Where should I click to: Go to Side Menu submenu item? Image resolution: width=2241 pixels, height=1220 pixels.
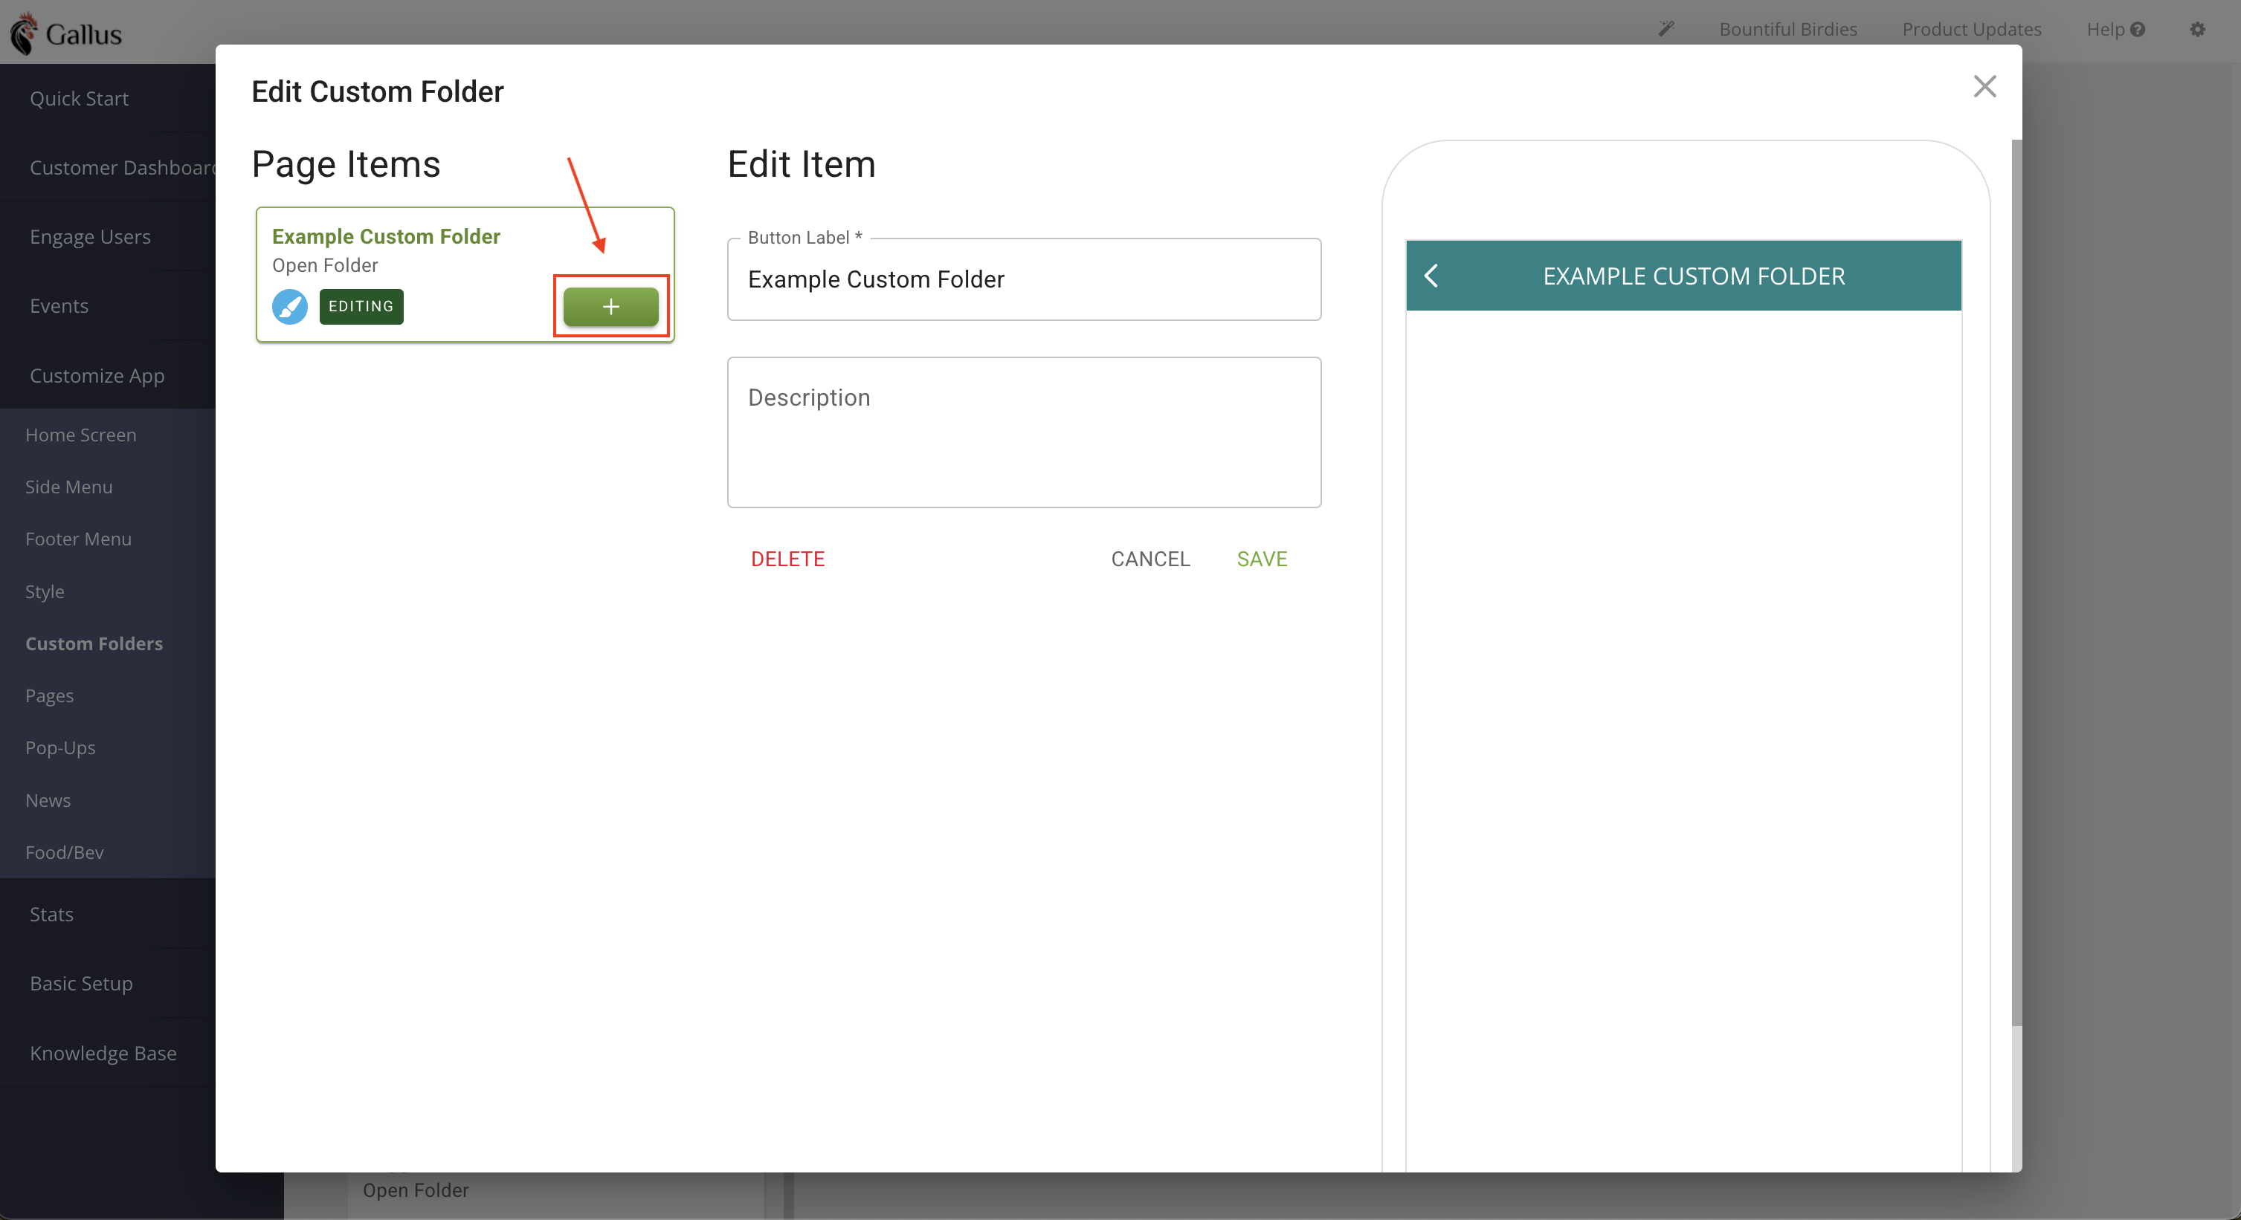coord(68,487)
